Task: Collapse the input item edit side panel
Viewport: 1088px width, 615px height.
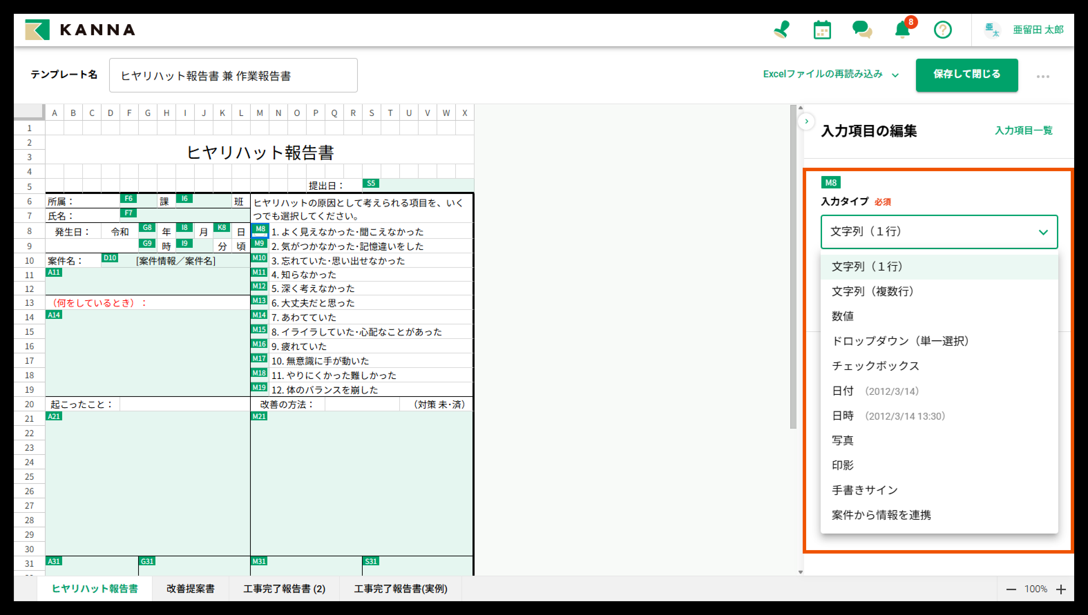Action: click(806, 121)
